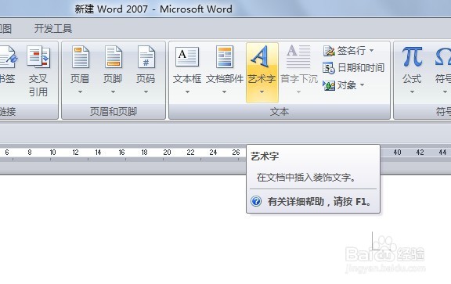
Task: Click the Text Box (文本框) icon
Action: [x=187, y=56]
